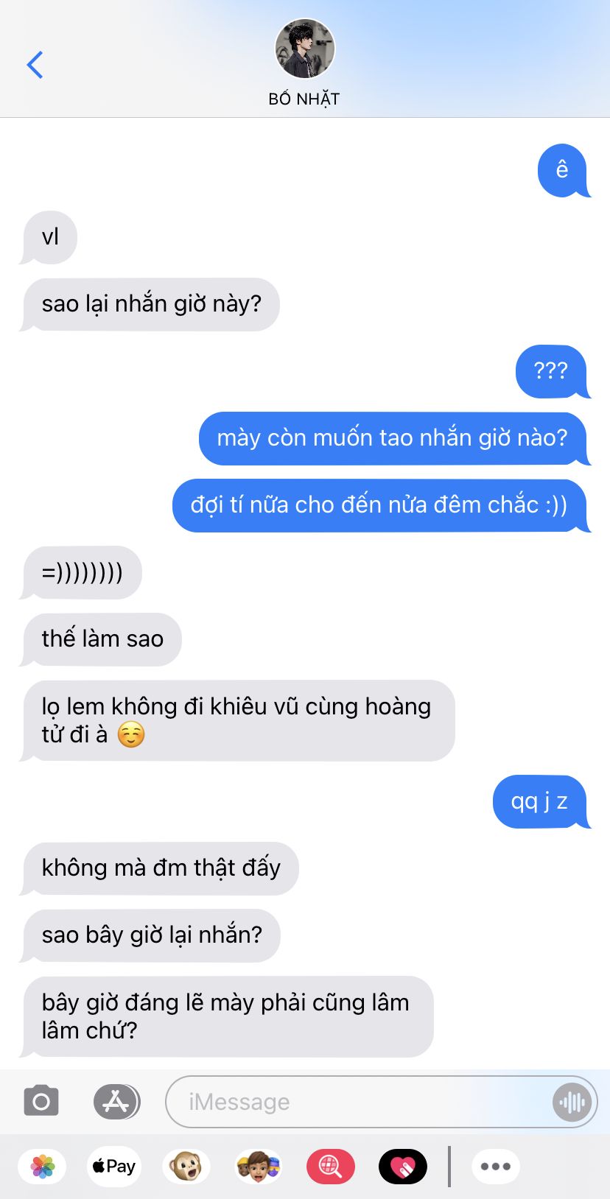Toggle the App Store apps button
The image size is (610, 1199).
click(116, 1102)
